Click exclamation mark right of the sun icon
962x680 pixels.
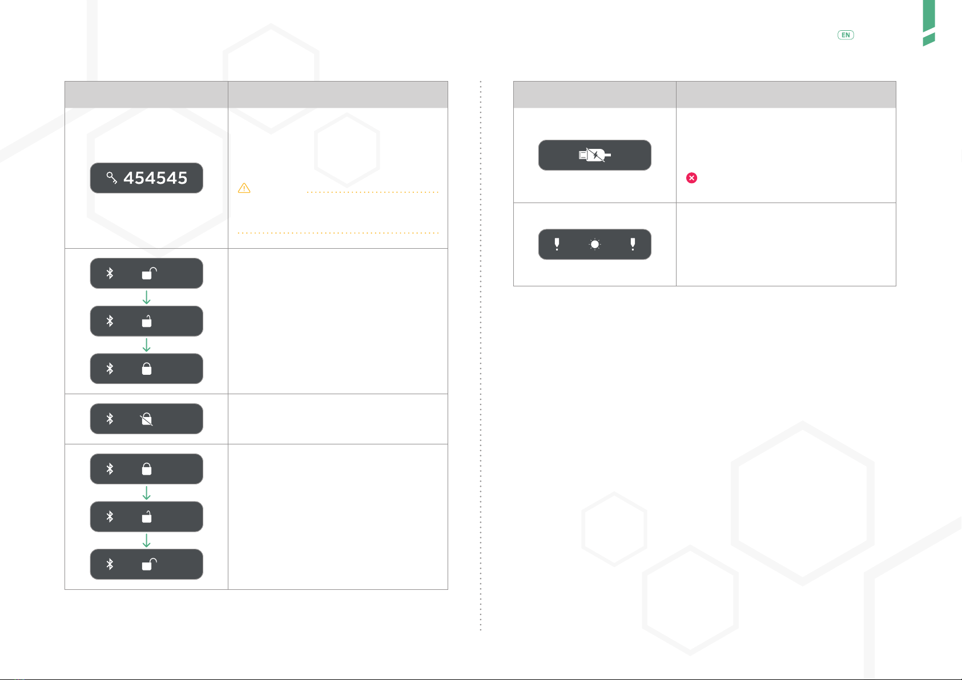(x=633, y=244)
